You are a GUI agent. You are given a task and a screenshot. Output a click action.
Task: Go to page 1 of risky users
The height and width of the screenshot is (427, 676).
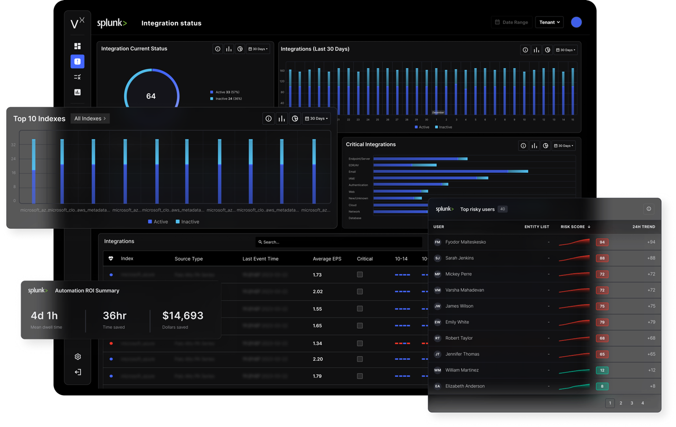point(610,403)
